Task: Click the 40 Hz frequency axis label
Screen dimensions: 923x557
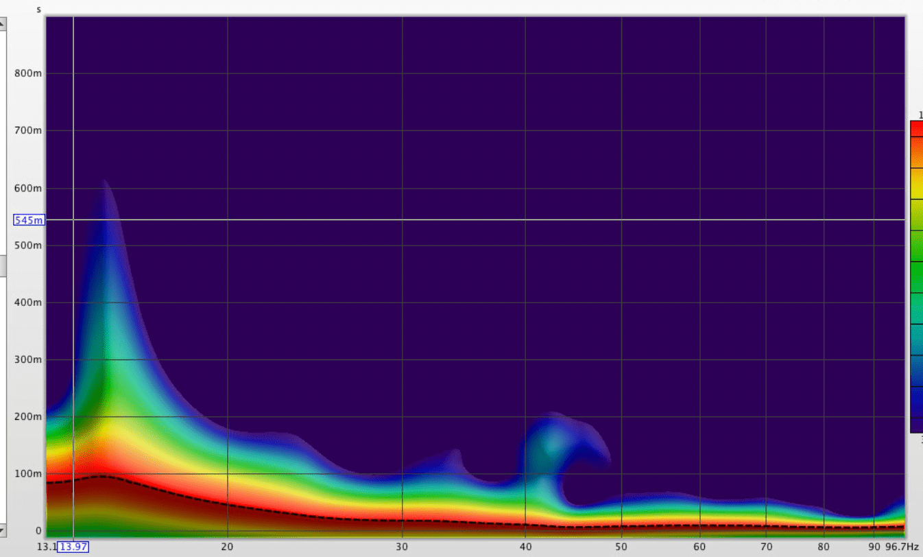Action: (x=525, y=547)
